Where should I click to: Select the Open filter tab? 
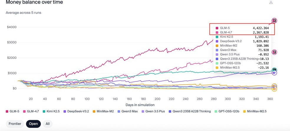33,124
